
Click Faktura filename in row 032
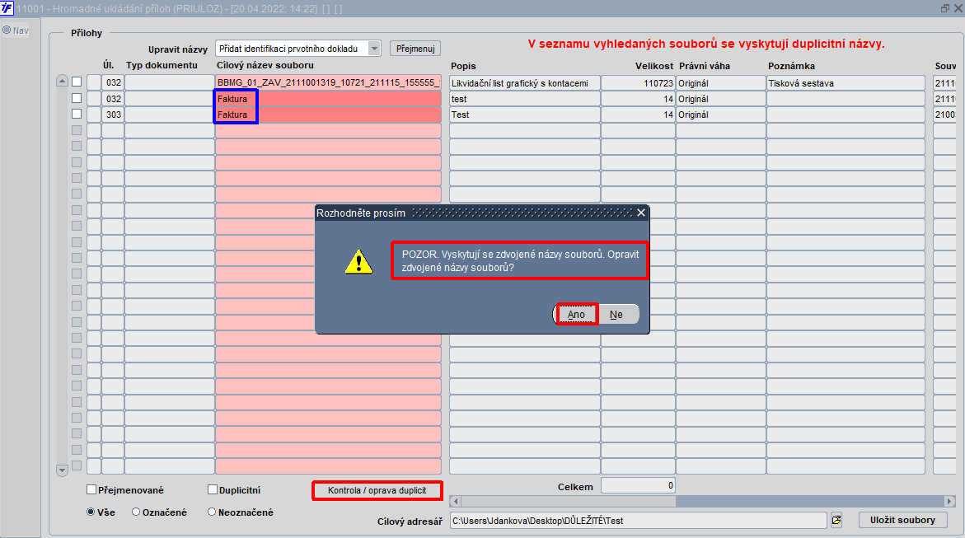[328, 99]
